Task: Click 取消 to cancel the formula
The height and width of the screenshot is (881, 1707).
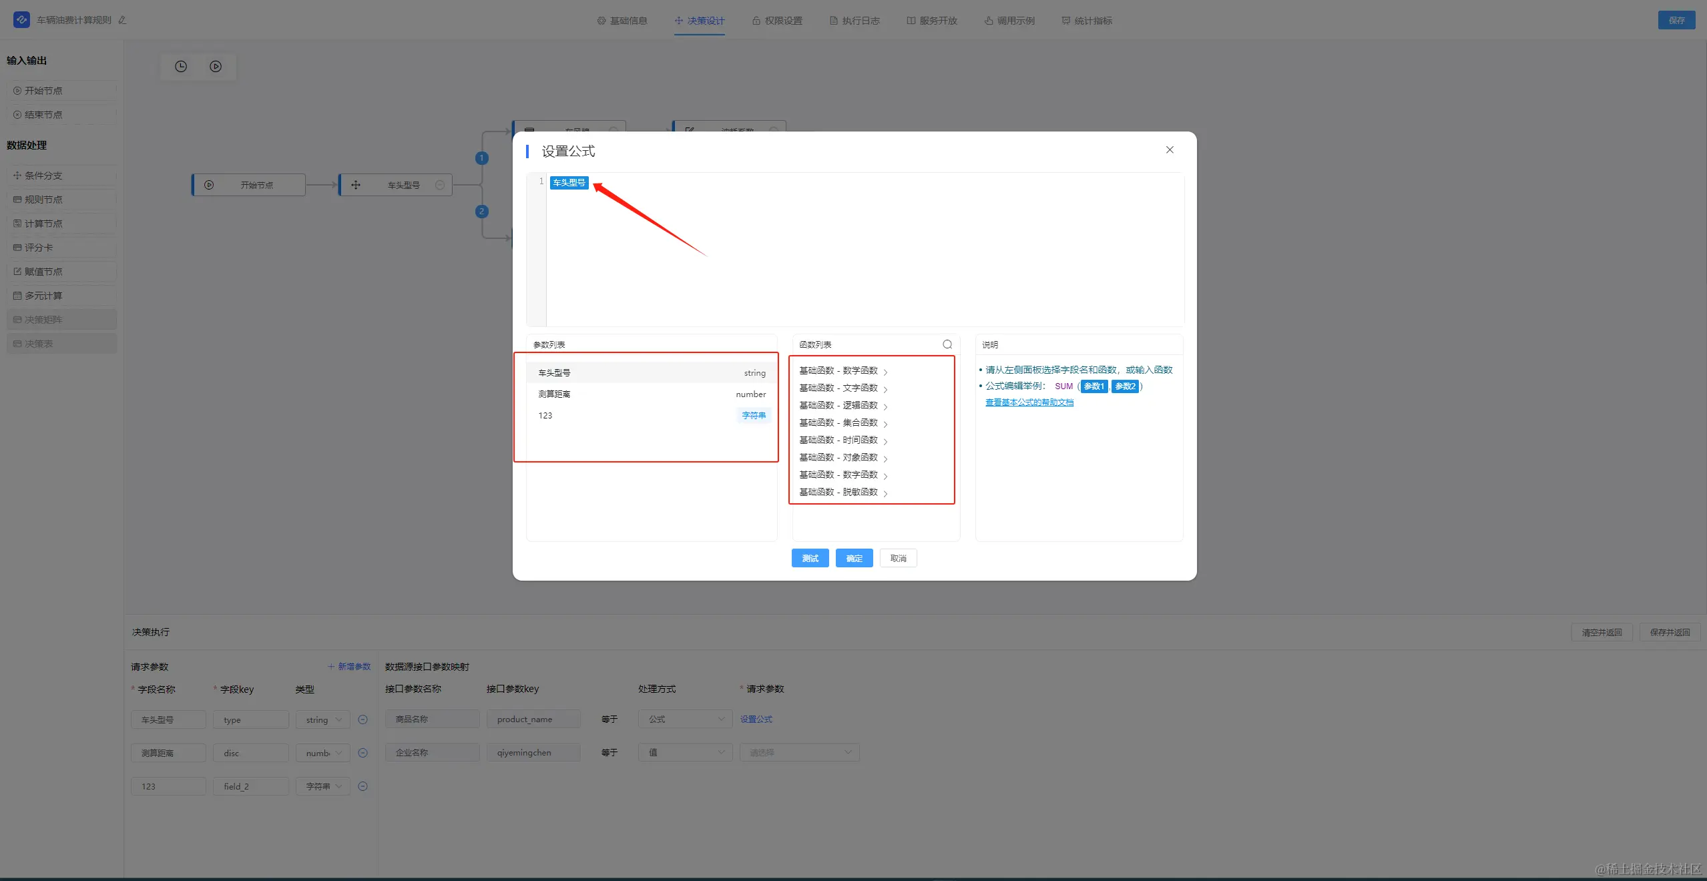Action: coord(898,558)
